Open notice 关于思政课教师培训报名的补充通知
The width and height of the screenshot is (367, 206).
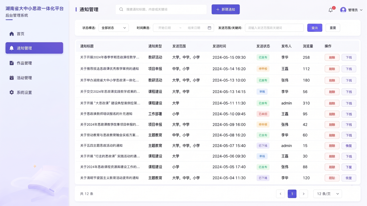pos(106,114)
